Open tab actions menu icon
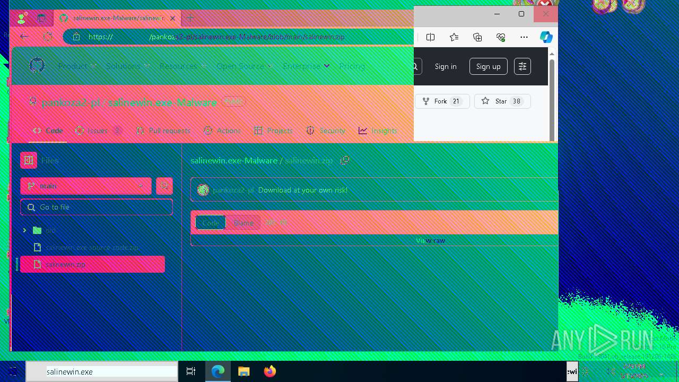 [x=41, y=18]
